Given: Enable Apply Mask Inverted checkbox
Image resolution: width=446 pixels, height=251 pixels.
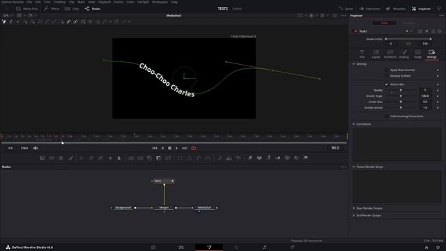Looking at the screenshot, I should 386,70.
